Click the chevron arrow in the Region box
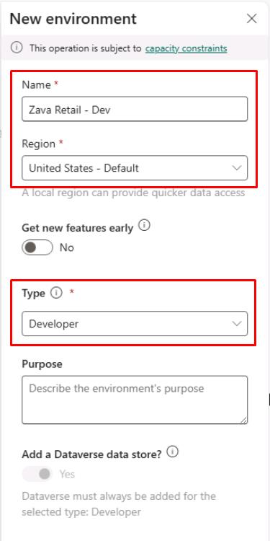 point(237,168)
